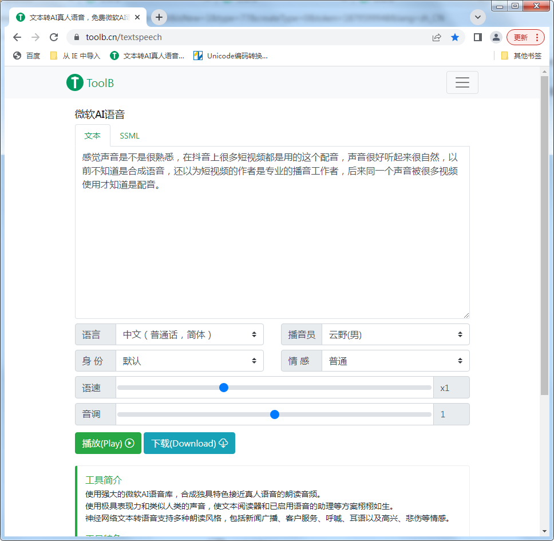Click the page vertical scrollbar thumb

(x=544, y=235)
